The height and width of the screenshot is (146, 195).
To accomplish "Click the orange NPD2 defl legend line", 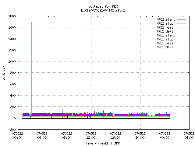I will (181, 31).
